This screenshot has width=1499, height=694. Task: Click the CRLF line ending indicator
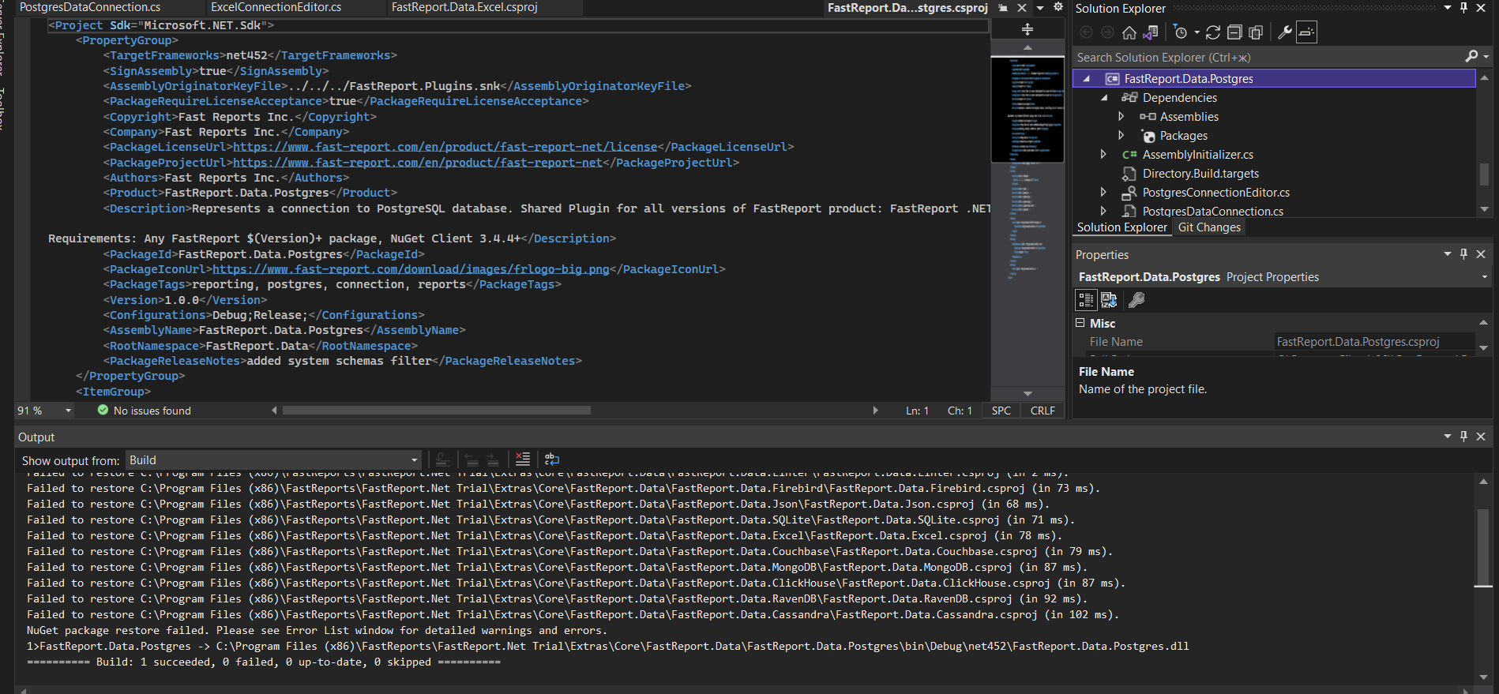click(1043, 411)
